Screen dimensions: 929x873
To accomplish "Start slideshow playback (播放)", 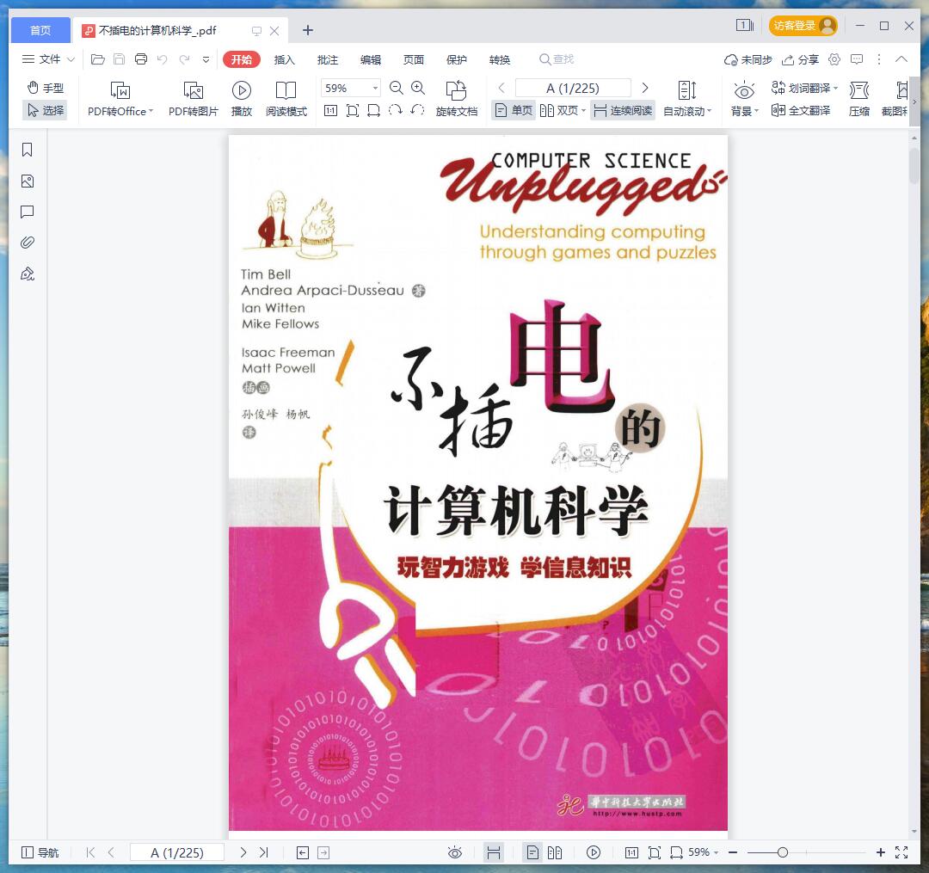I will click(x=241, y=99).
